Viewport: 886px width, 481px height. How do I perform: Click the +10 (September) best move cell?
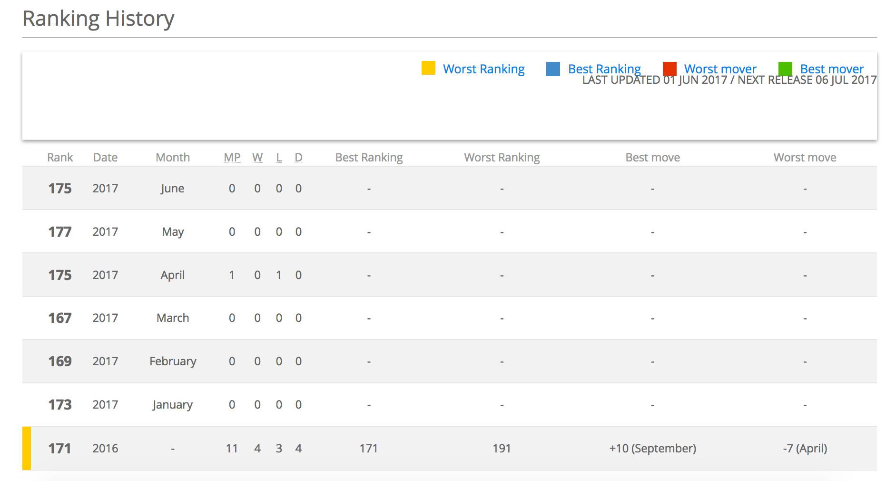click(652, 449)
